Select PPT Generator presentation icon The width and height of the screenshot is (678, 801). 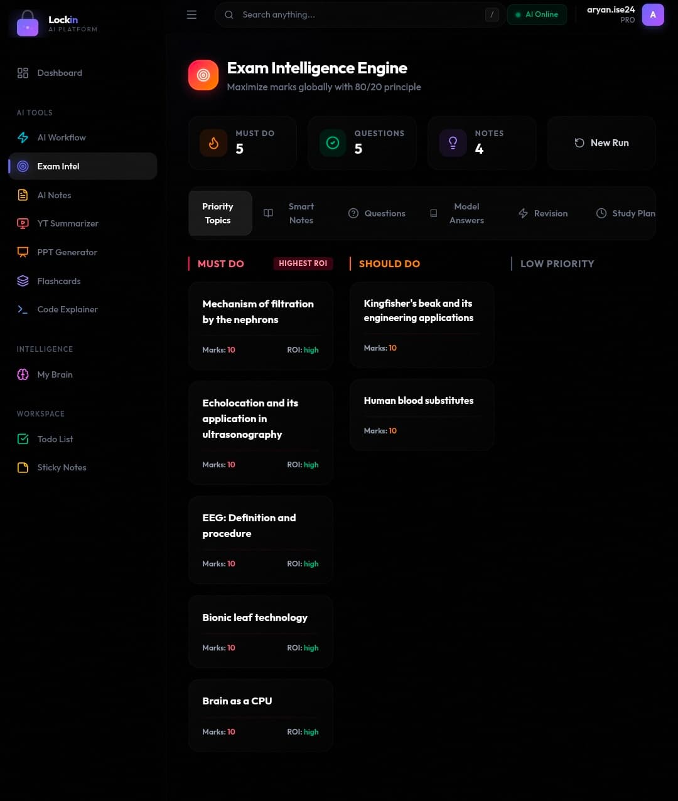pyautogui.click(x=23, y=252)
